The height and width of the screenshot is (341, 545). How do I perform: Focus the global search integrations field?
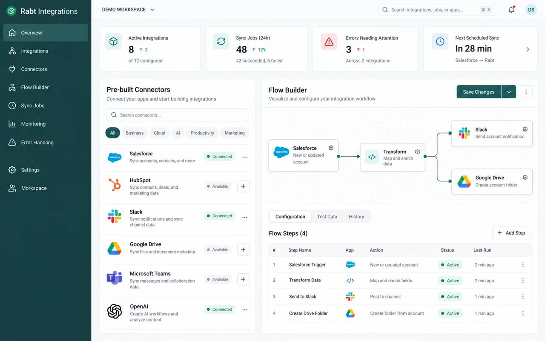pyautogui.click(x=436, y=10)
